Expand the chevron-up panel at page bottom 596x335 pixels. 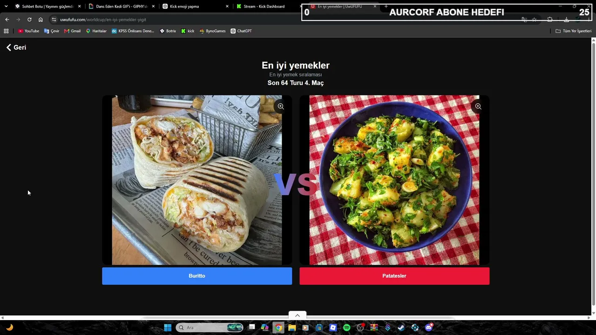pyautogui.click(x=298, y=315)
